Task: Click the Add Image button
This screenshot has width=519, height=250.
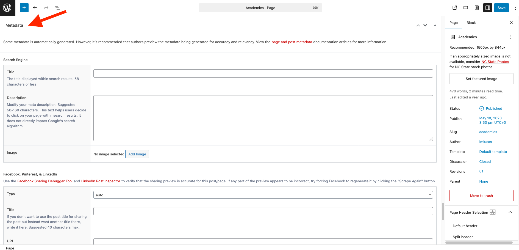Action: 137,154
